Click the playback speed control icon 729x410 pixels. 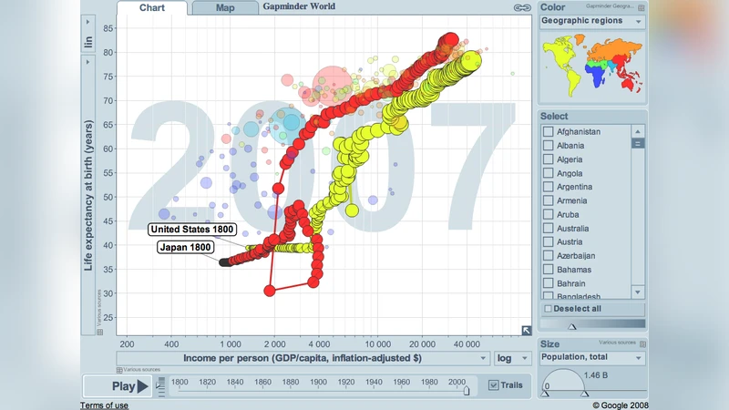[161, 385]
